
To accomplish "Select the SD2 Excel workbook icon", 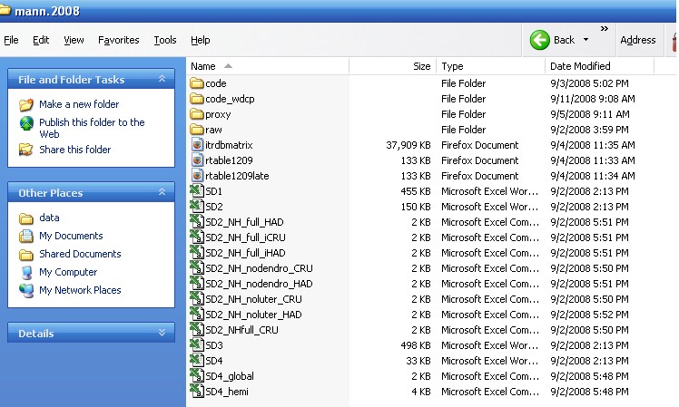I will [197, 207].
